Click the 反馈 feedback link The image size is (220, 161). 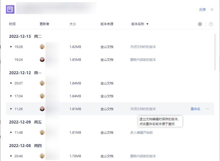tap(202, 10)
